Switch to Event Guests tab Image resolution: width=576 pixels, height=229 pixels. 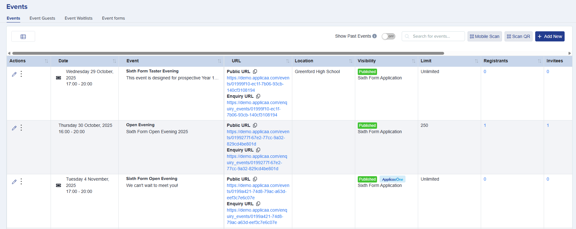pos(42,18)
